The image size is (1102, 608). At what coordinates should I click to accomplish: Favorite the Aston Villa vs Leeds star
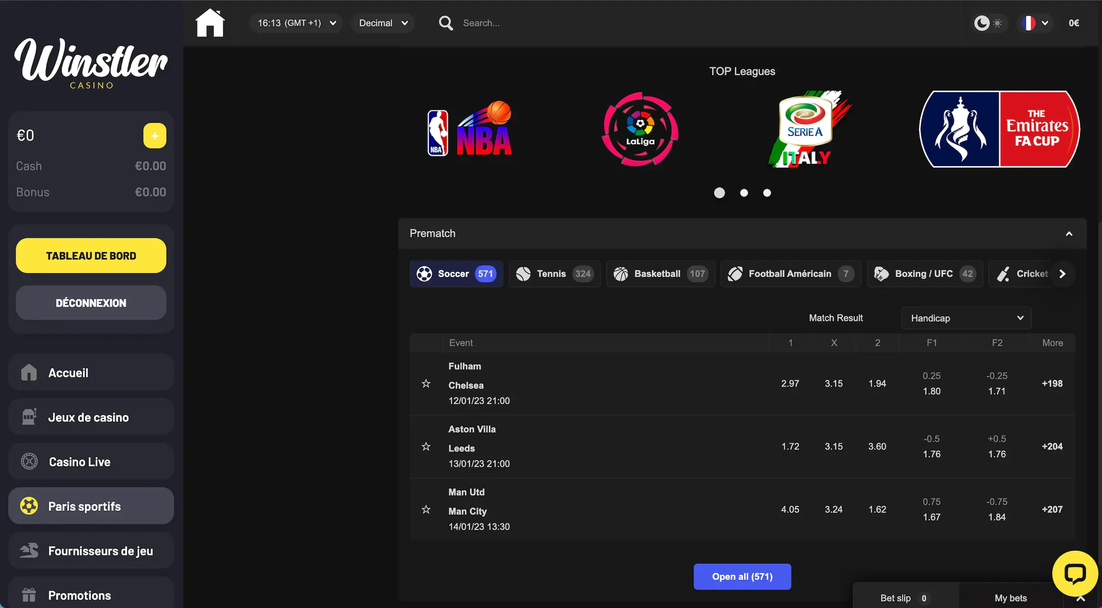point(426,447)
